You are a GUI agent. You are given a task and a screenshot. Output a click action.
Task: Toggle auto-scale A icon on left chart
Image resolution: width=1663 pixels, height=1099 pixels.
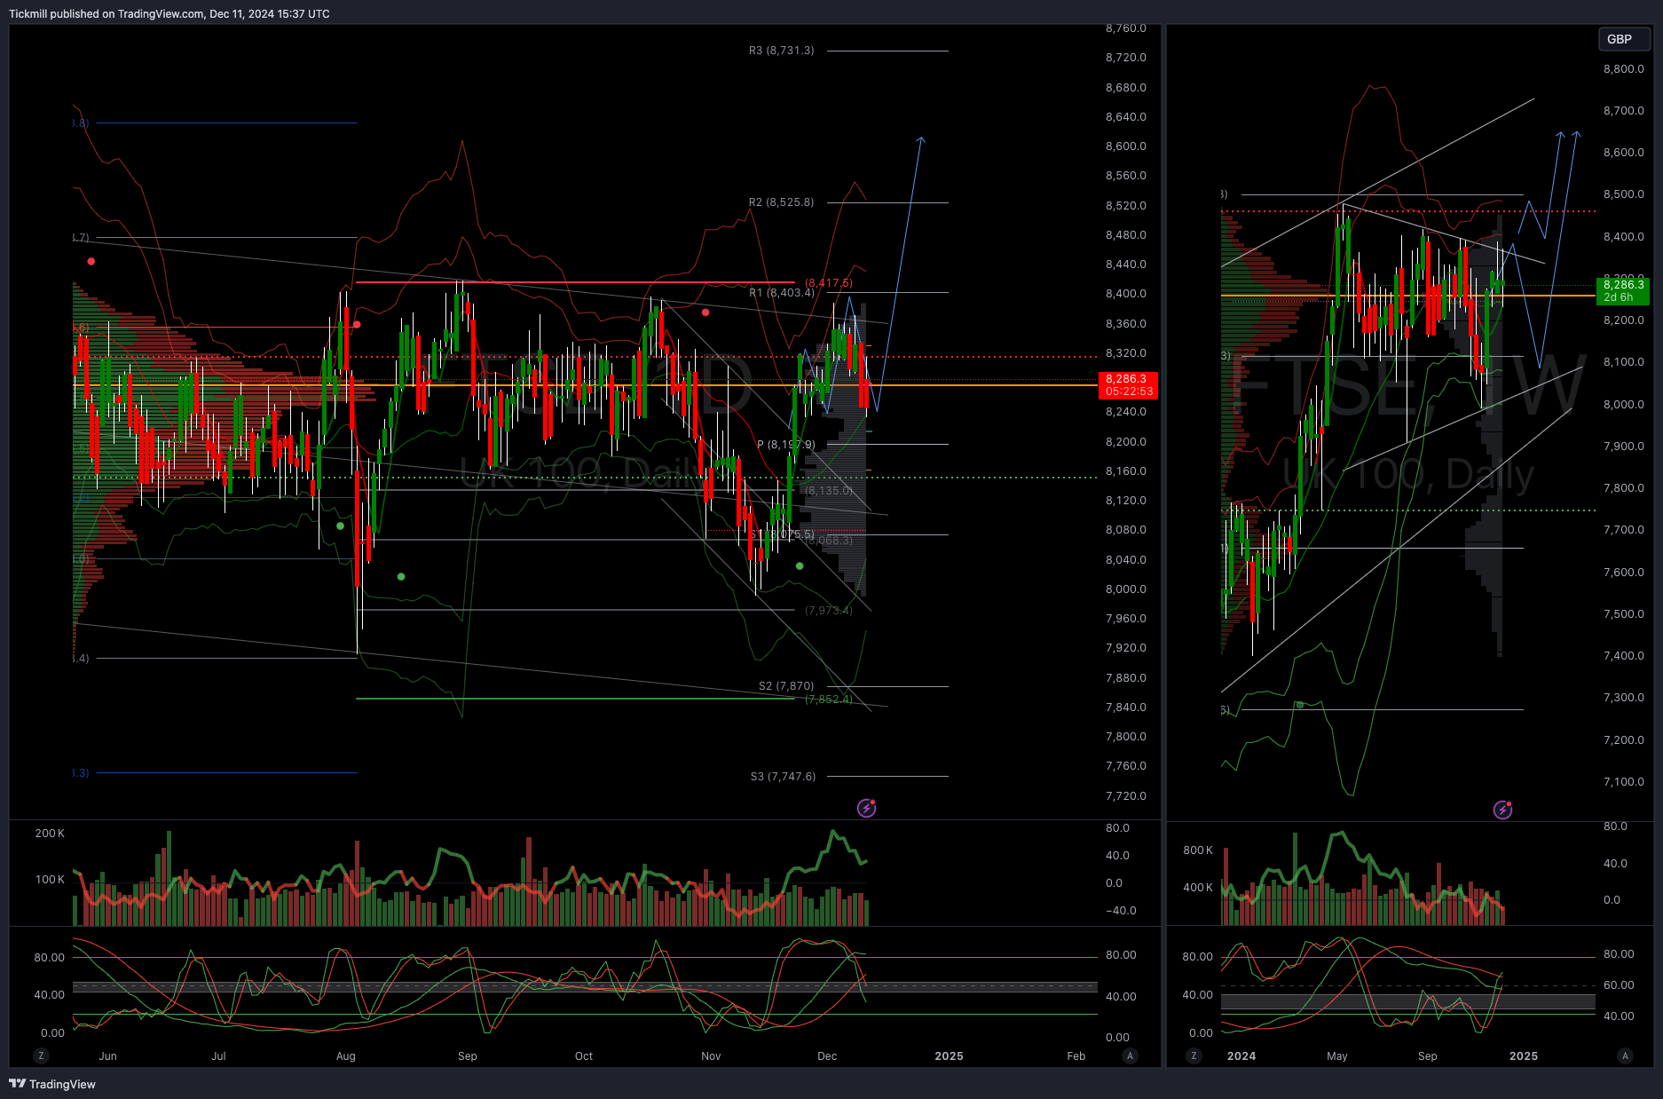1130,1056
